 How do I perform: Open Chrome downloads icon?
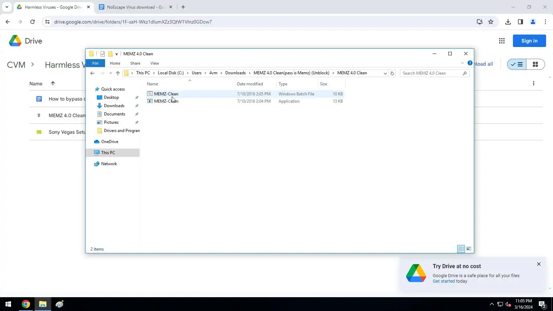coord(508,22)
